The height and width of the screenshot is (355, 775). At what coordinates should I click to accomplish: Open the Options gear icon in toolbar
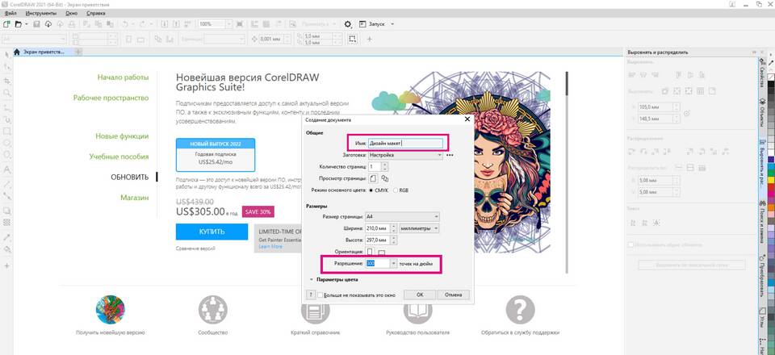point(347,23)
